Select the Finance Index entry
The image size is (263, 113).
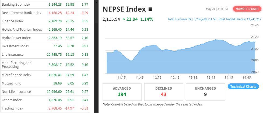tap(13, 21)
